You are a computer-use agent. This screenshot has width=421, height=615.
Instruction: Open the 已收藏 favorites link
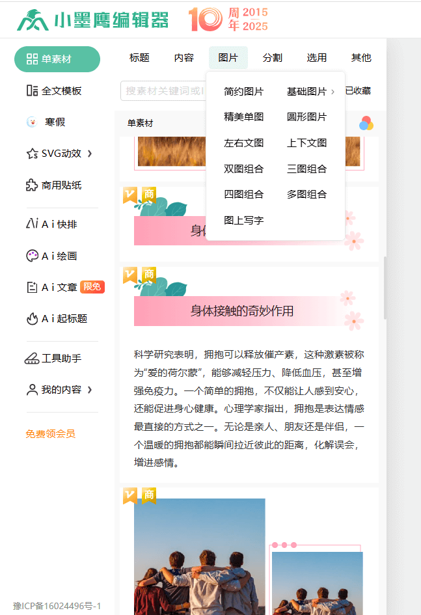[x=358, y=91]
